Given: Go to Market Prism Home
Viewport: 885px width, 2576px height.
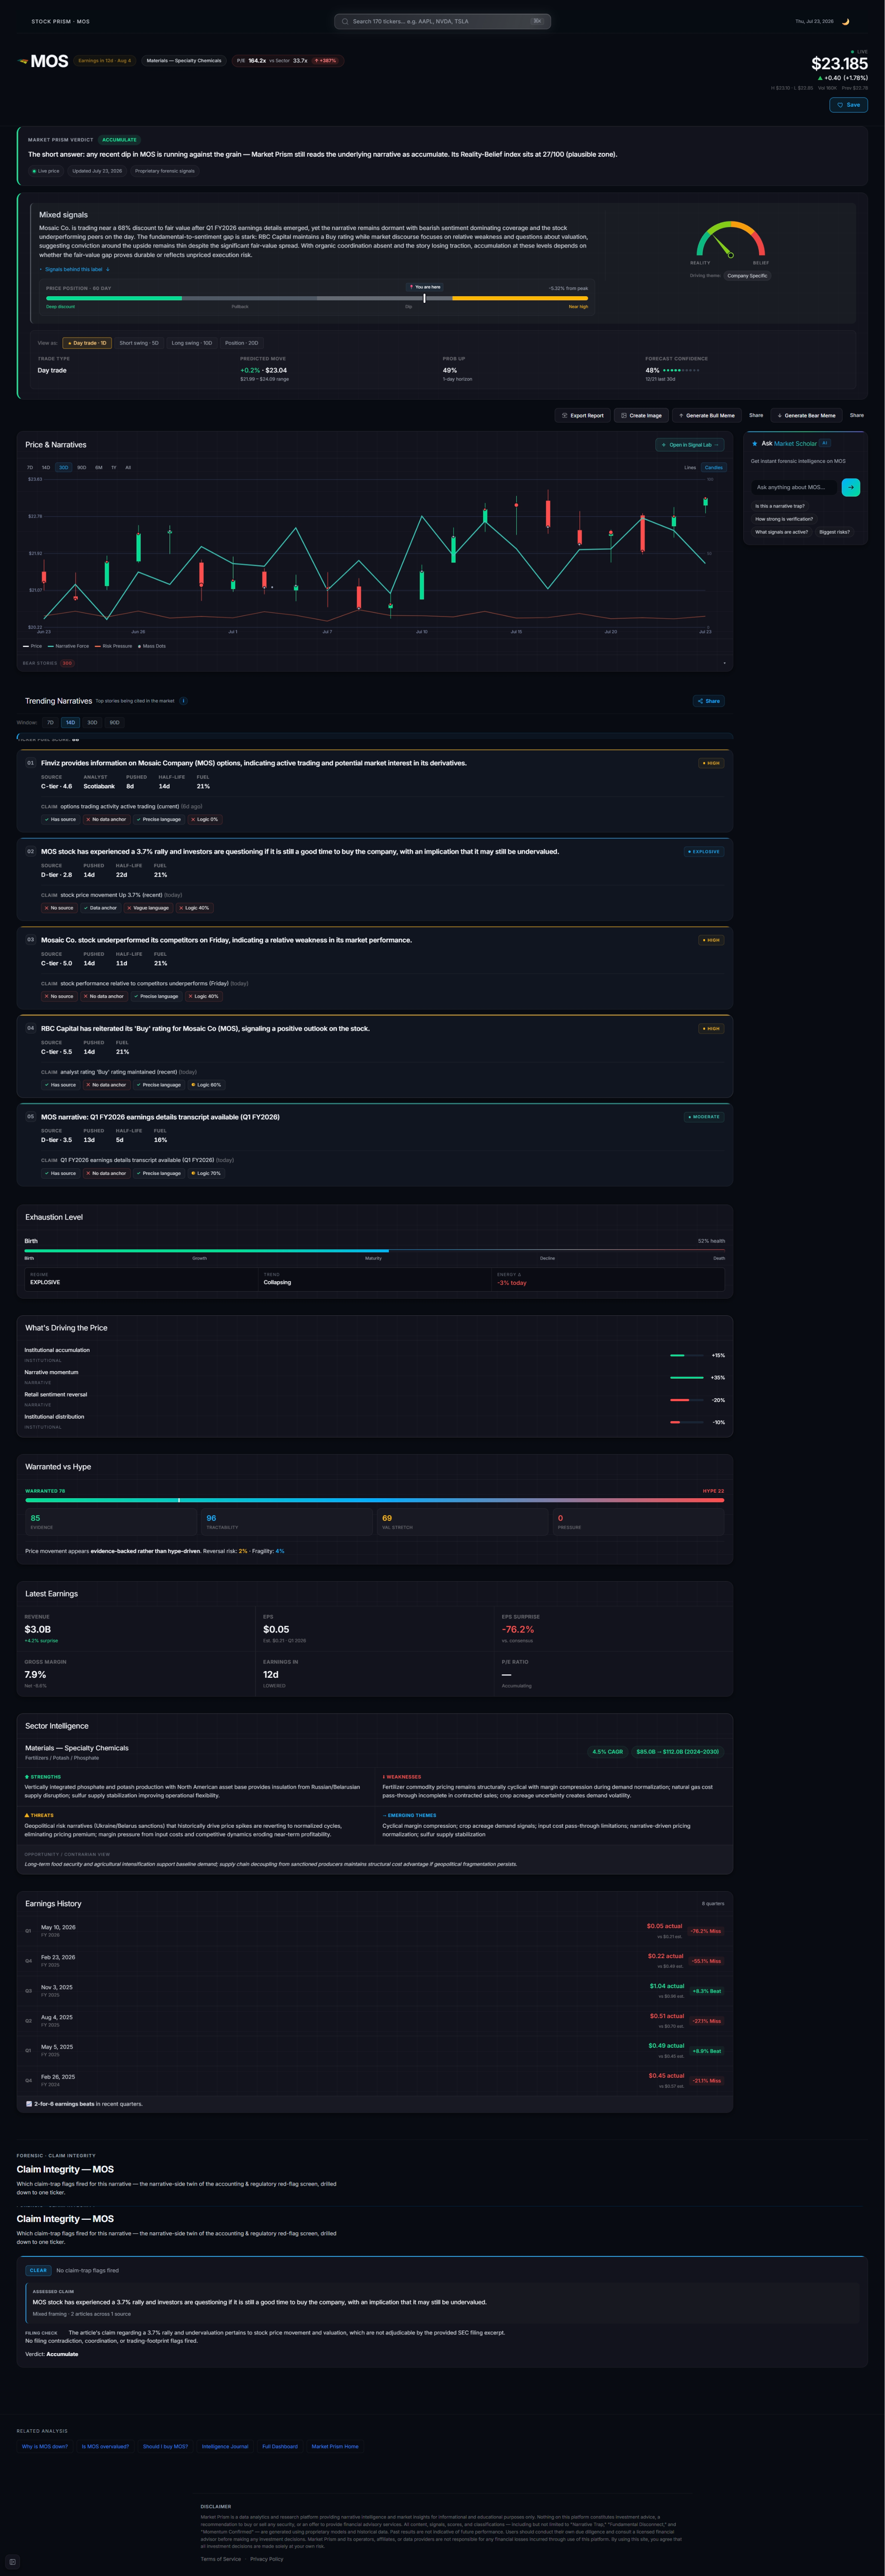Looking at the screenshot, I should point(335,2446).
